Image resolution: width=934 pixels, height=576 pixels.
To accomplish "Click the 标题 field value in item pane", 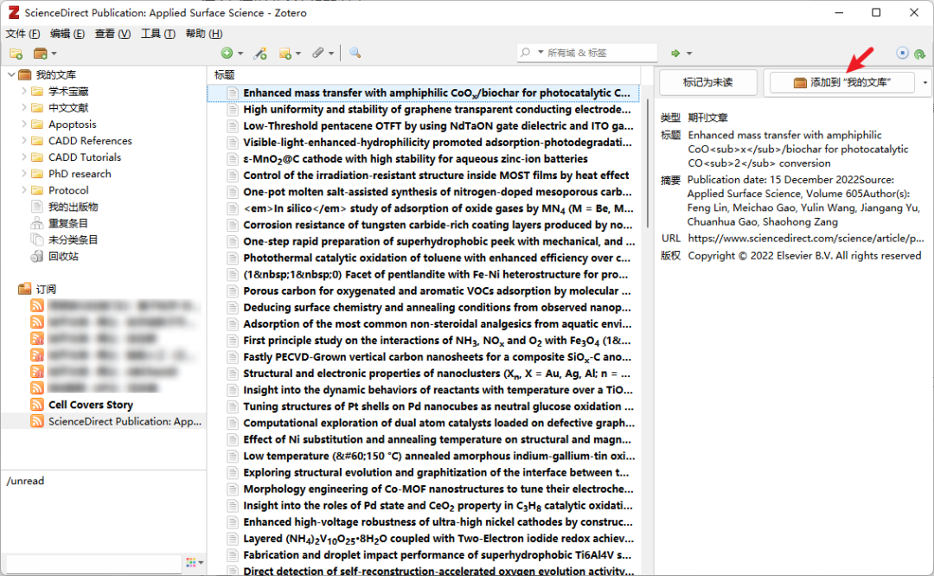I will [x=798, y=149].
